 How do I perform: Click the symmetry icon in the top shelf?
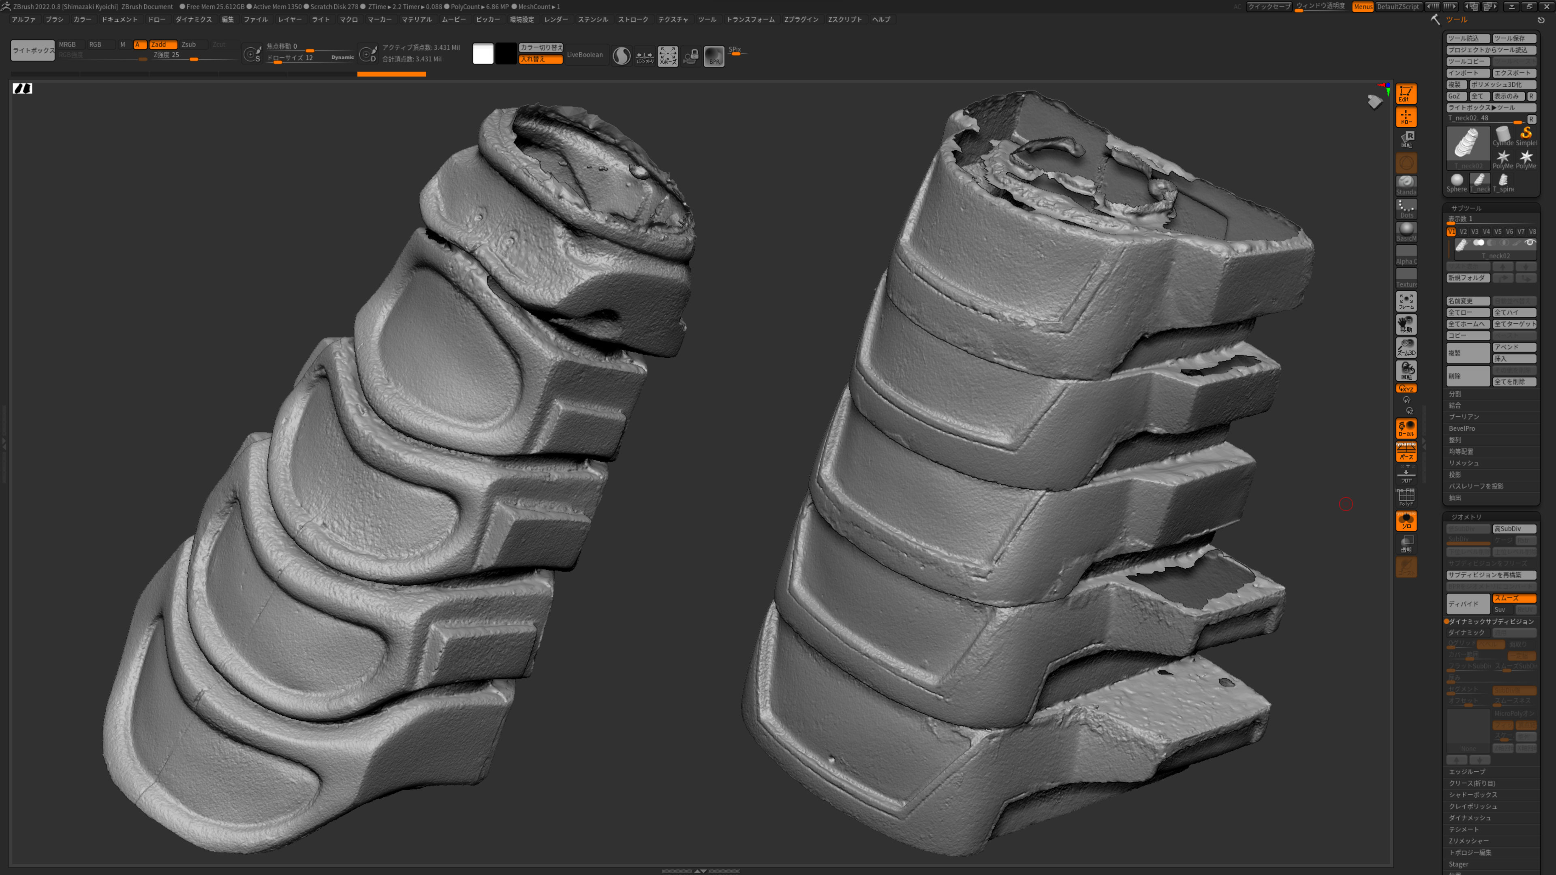[x=645, y=56]
